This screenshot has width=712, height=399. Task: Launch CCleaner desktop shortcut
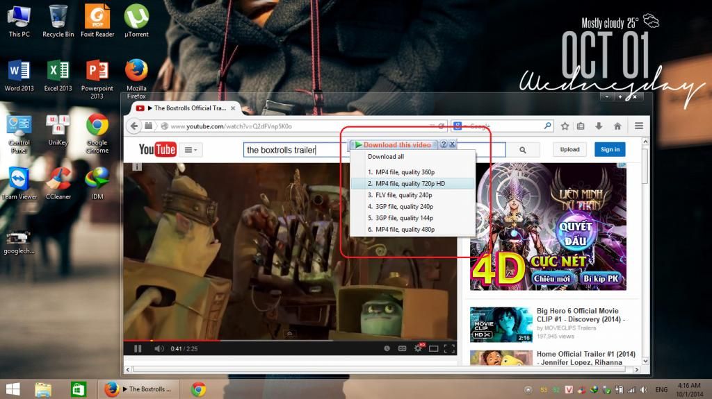tap(58, 183)
